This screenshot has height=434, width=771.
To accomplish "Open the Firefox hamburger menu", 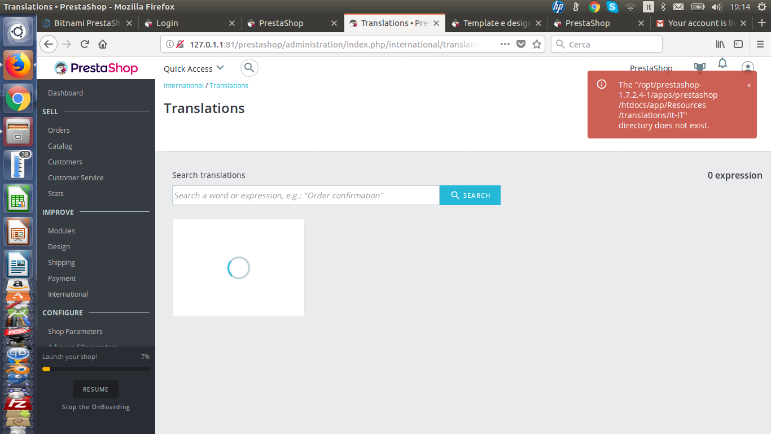I will (x=760, y=44).
